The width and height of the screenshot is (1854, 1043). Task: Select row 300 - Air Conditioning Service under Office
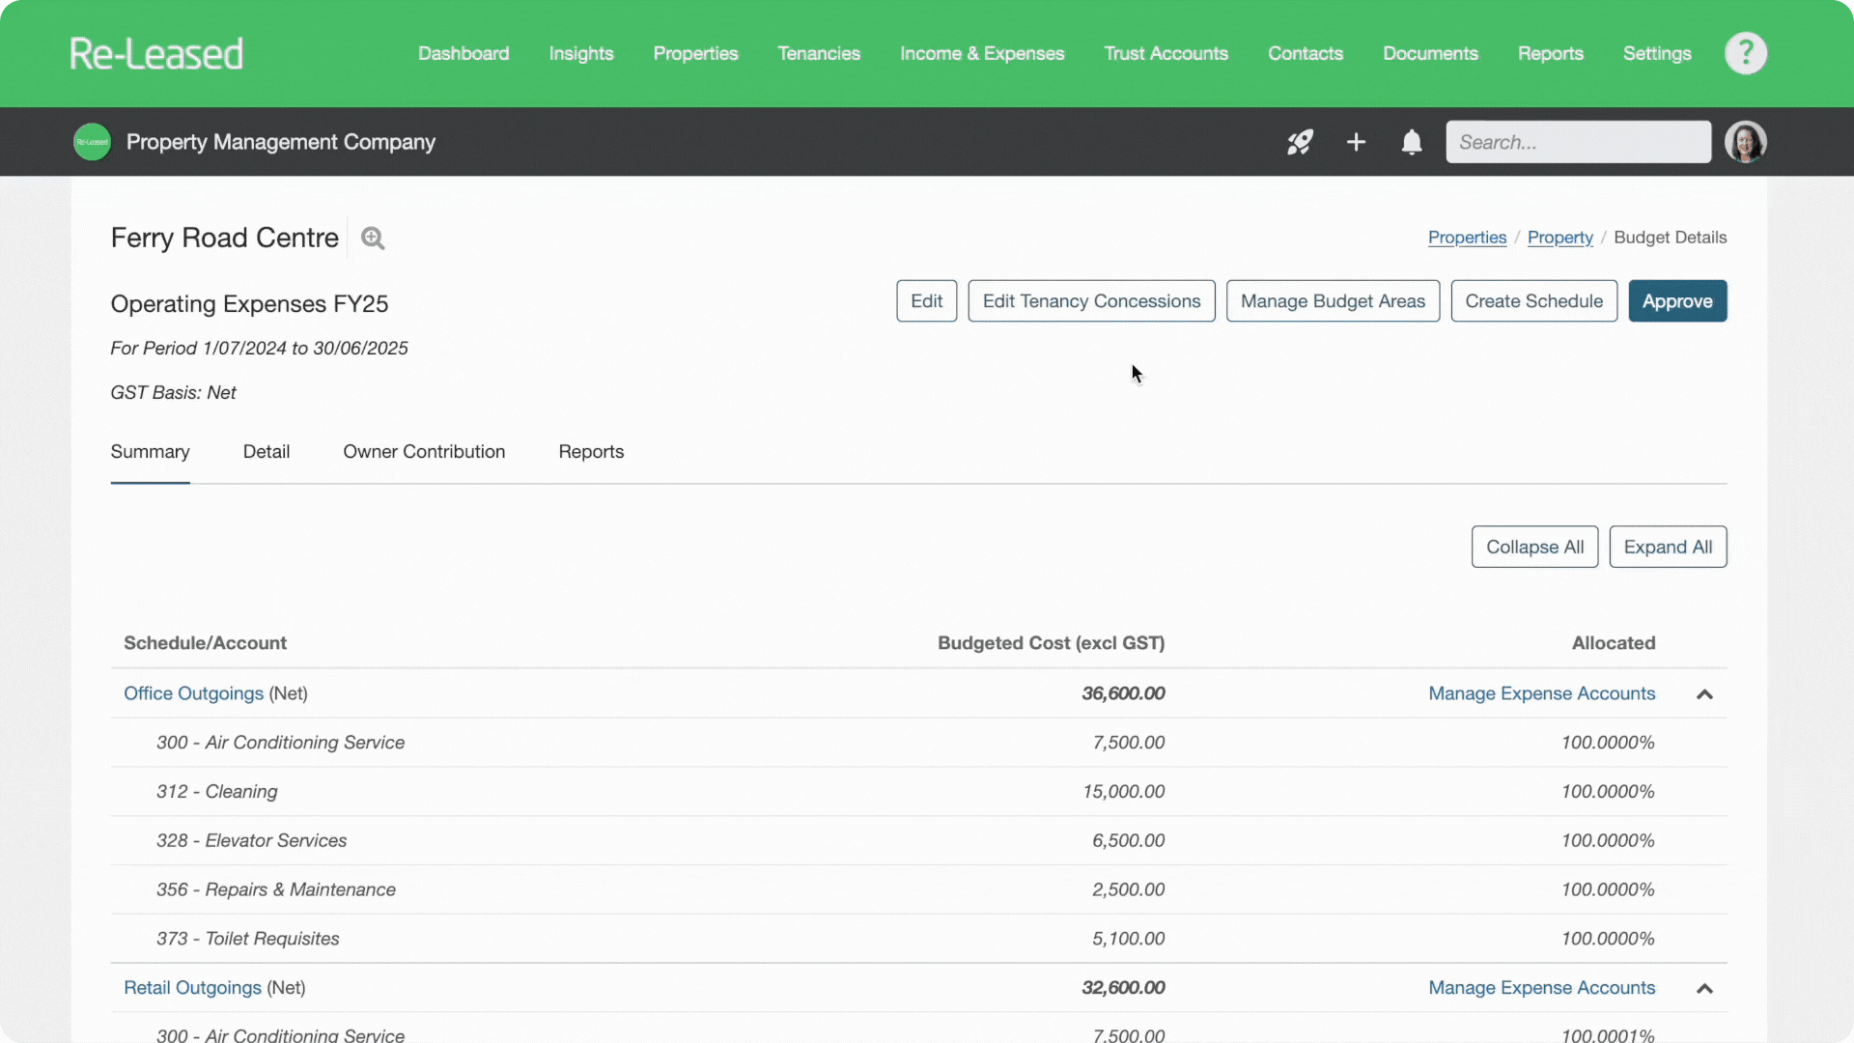click(x=918, y=743)
